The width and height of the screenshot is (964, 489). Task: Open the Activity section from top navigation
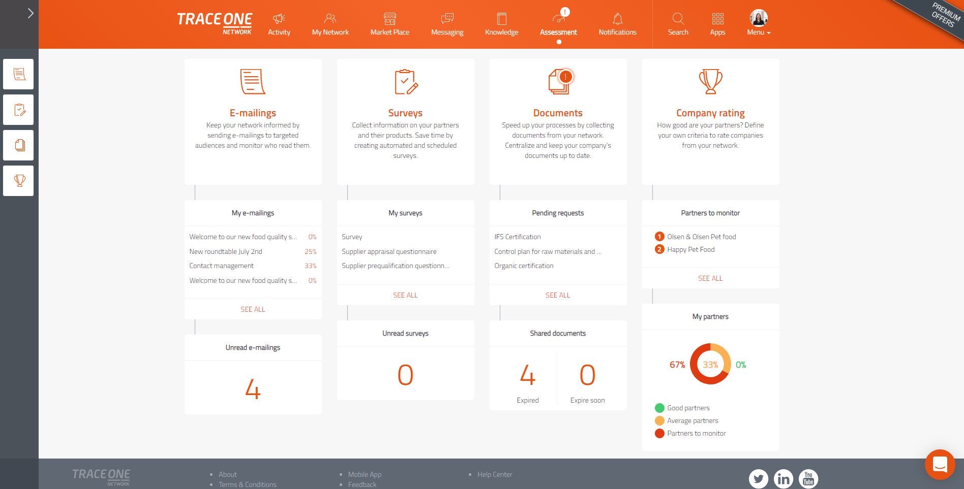click(279, 23)
